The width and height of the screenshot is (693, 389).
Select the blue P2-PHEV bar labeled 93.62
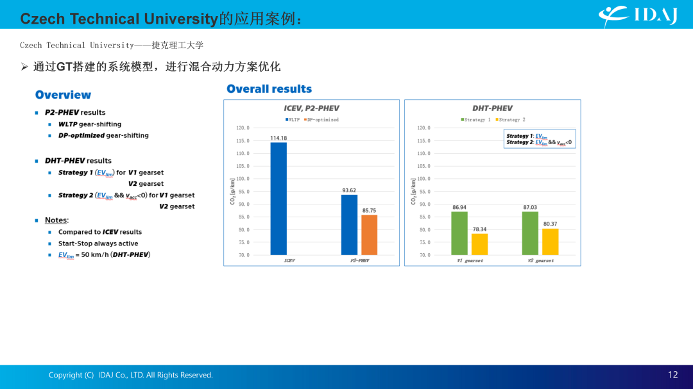[349, 225]
